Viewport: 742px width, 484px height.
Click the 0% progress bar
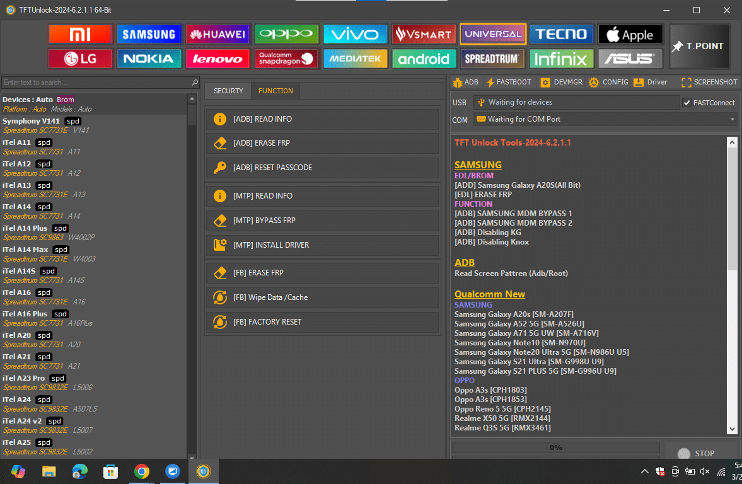pyautogui.click(x=555, y=447)
